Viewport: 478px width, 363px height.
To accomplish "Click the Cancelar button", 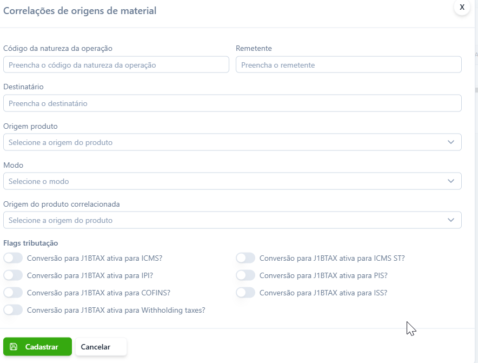I will pyautogui.click(x=101, y=347).
